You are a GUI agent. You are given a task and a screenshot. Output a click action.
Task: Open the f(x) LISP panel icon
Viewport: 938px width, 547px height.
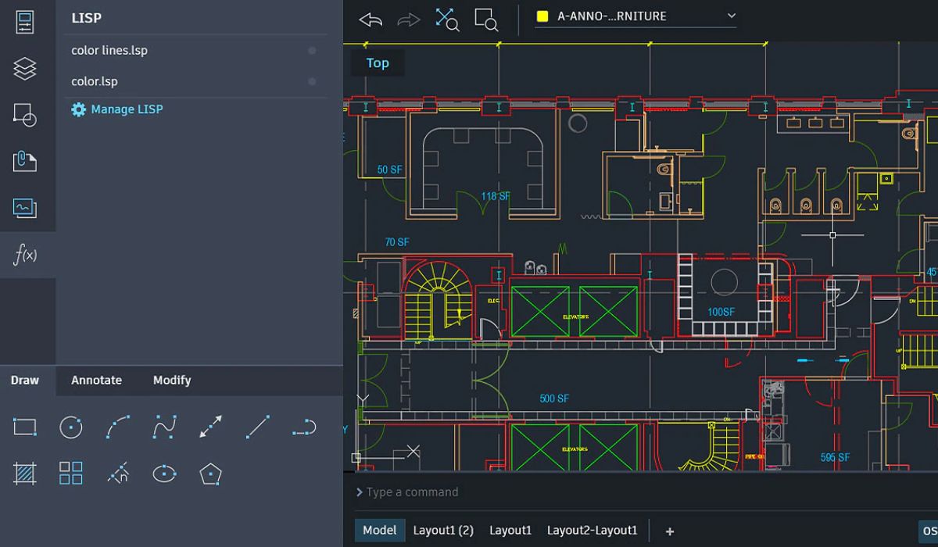[x=25, y=255]
